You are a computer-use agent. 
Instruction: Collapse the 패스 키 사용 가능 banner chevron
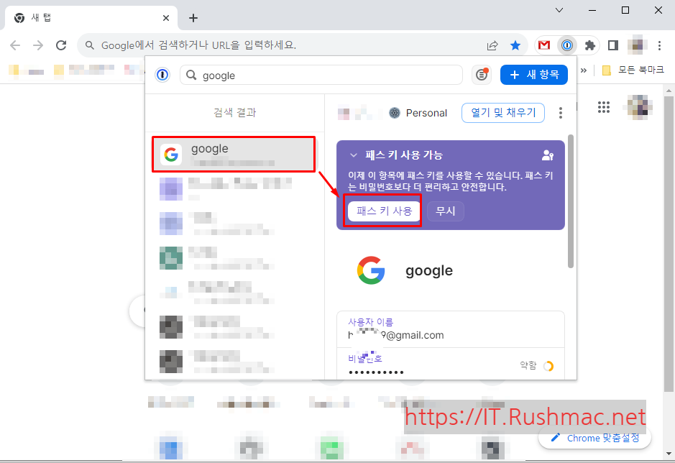click(353, 155)
